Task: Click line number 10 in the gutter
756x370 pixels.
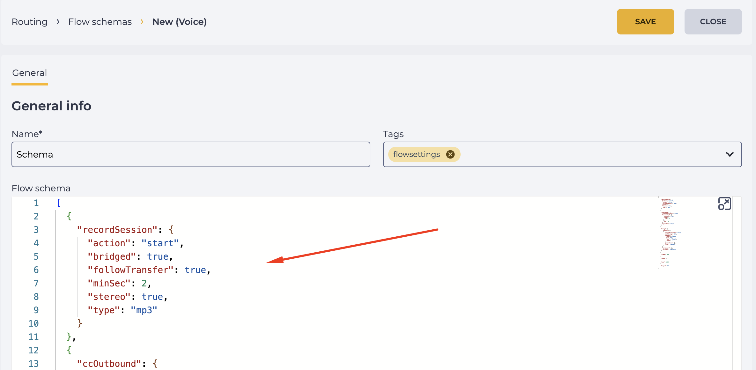Action: 33,323
